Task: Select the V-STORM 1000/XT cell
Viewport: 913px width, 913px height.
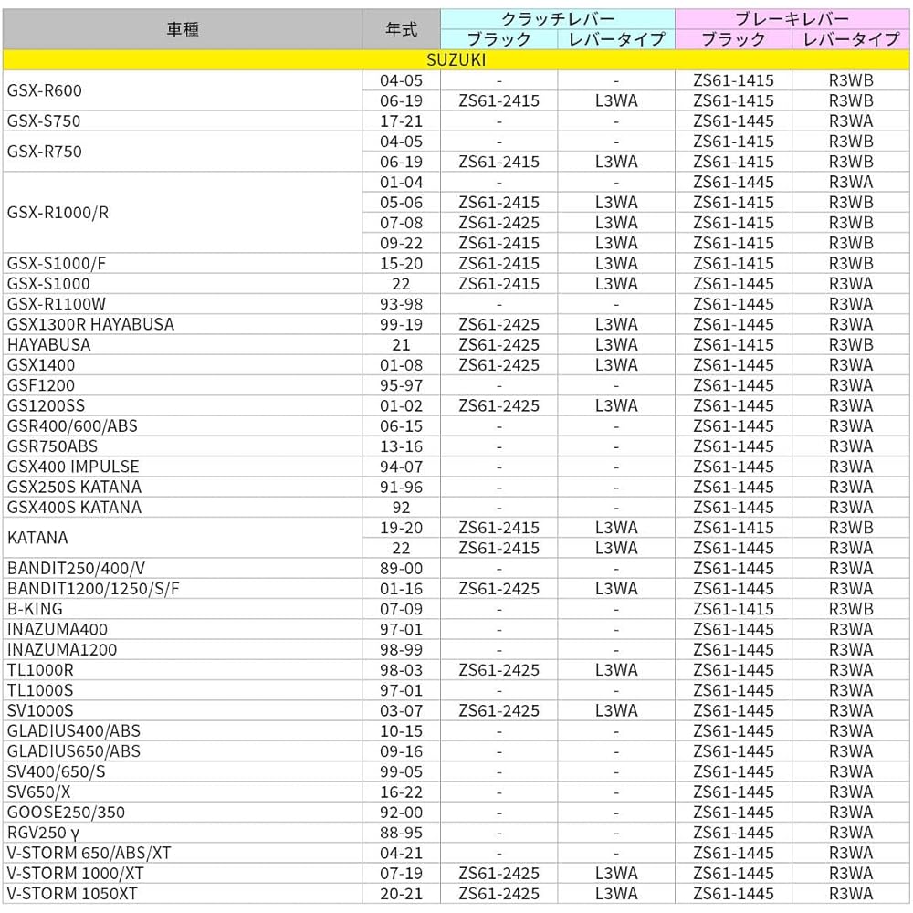Action: coord(183,874)
